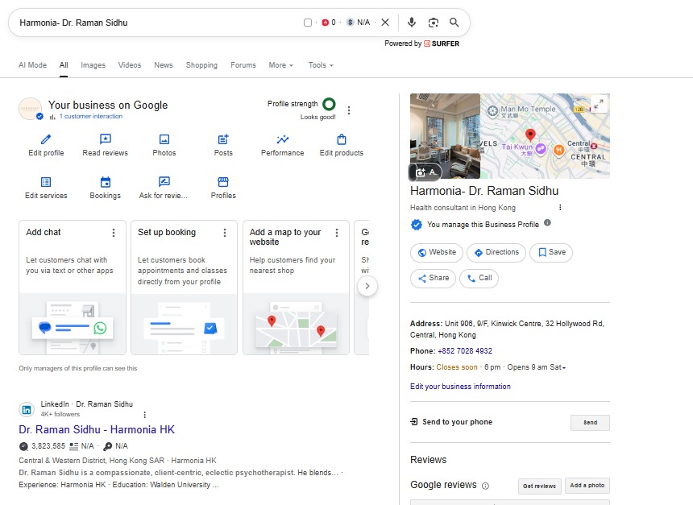Click Add a map to your website card
The width and height of the screenshot is (693, 505).
296,288
